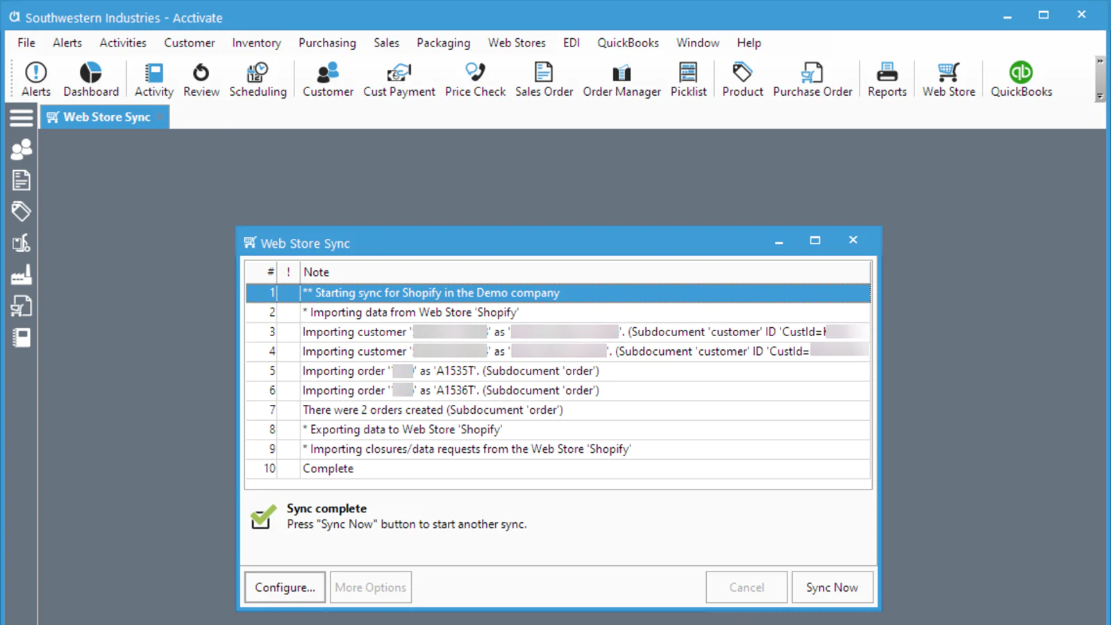The width and height of the screenshot is (1111, 625).
Task: Select the Web Store Sync tab
Action: [104, 117]
